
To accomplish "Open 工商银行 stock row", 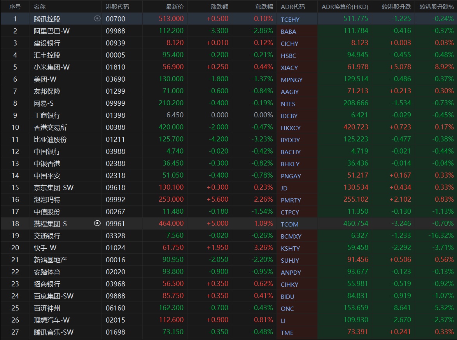I will (229, 115).
